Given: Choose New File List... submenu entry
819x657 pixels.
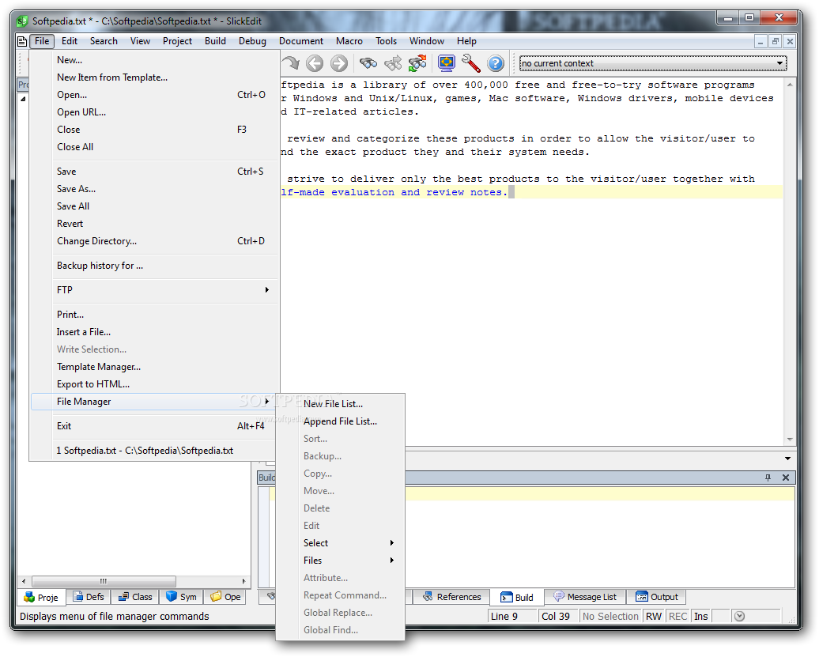Looking at the screenshot, I should (341, 404).
